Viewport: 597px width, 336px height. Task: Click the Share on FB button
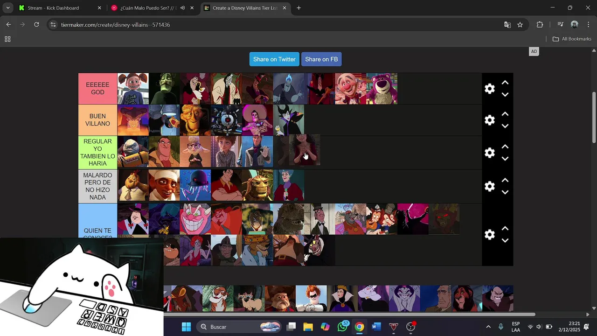[x=321, y=59]
